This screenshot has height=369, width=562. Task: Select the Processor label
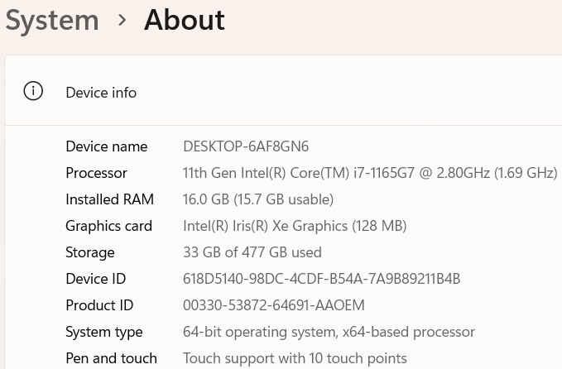click(x=96, y=173)
